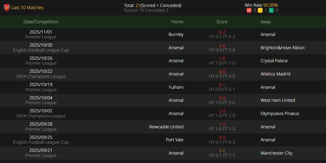Click the green L losses badge
This screenshot has height=163, width=326.
tap(271, 10)
